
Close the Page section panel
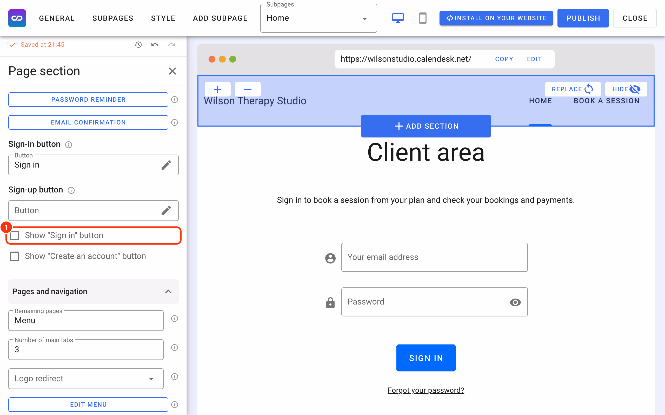[172, 71]
